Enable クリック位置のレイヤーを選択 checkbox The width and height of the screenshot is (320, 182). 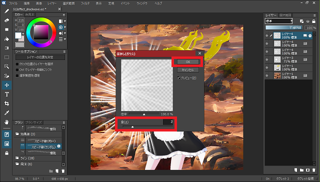coord(17,64)
